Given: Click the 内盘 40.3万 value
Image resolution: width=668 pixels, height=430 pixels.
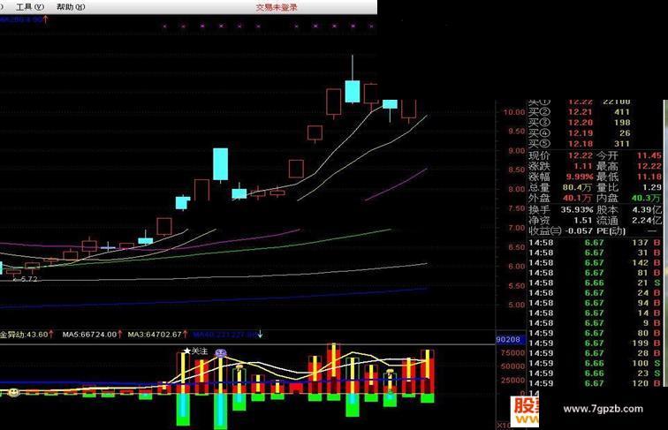Looking at the screenshot, I should pos(646,199).
